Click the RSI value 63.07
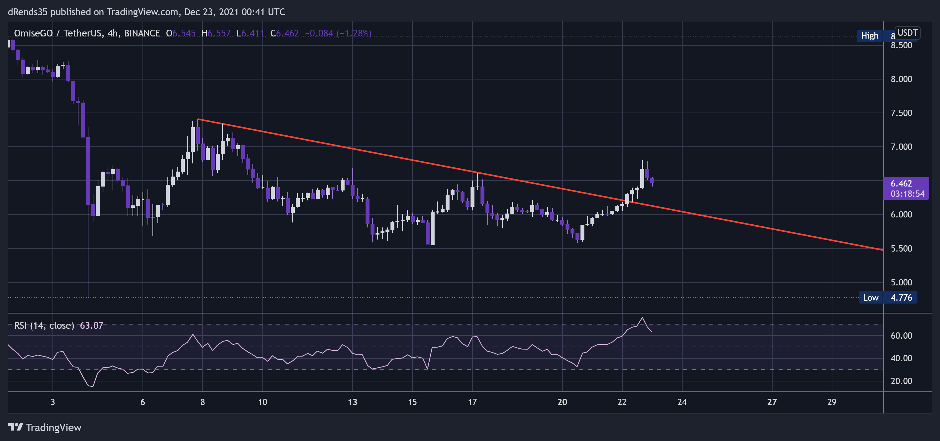The width and height of the screenshot is (940, 441). (x=91, y=325)
